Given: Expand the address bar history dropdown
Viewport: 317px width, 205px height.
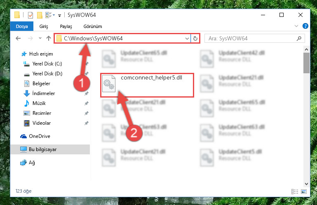Looking at the screenshot, I should tap(187, 38).
